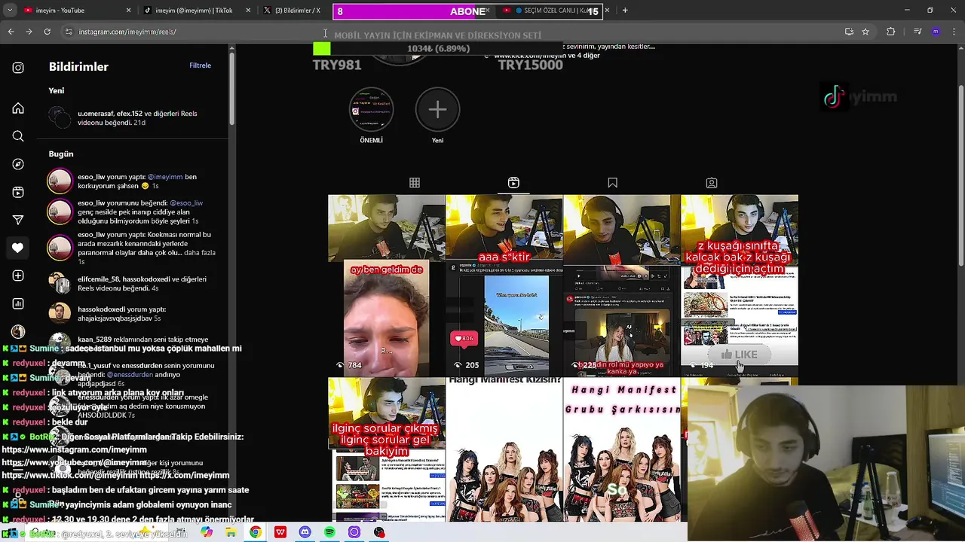Click the @esoo_liw mention in liked comment

coord(186,203)
